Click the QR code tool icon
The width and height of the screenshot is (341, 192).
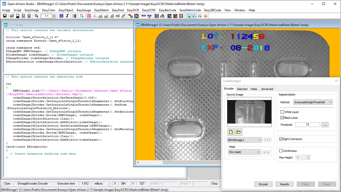click(181, 16)
